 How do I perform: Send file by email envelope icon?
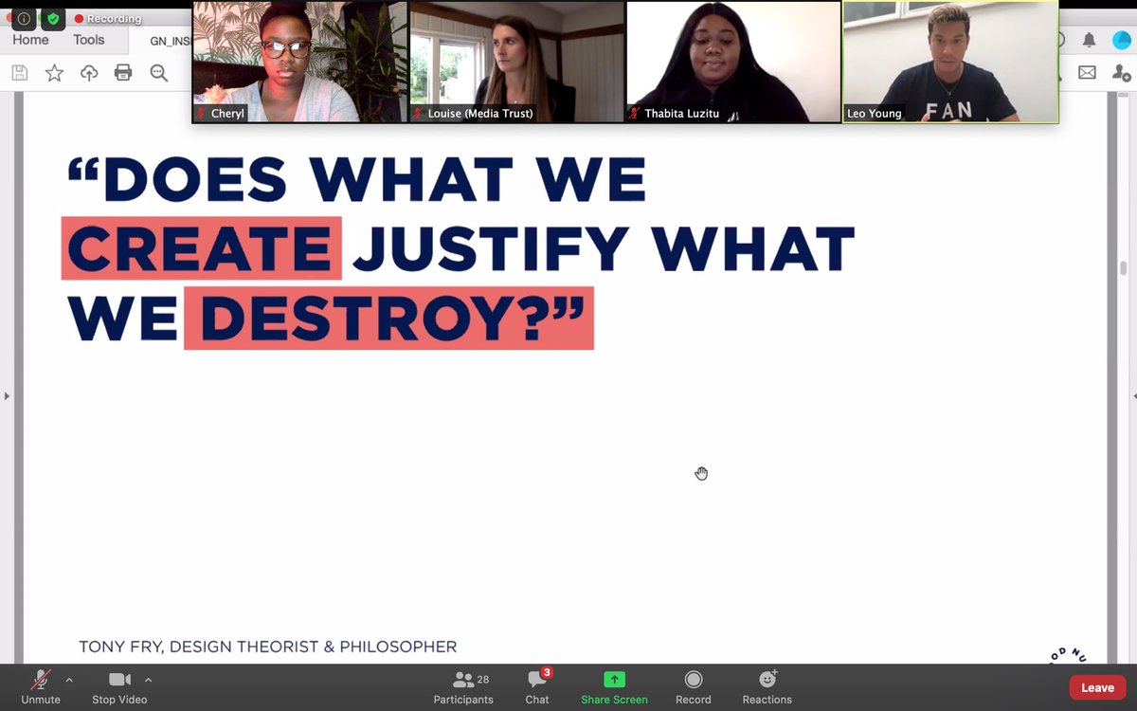click(x=1087, y=72)
